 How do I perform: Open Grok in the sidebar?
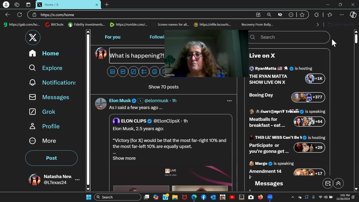coord(42,112)
